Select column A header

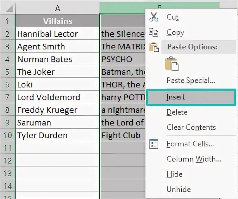pos(57,7)
